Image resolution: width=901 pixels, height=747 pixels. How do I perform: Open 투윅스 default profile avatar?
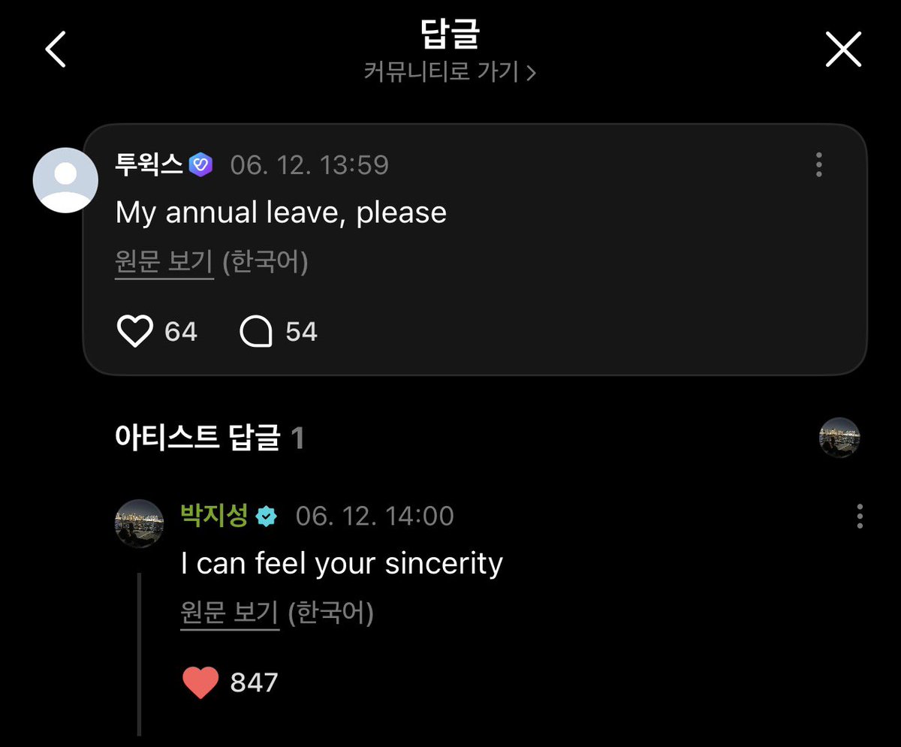point(66,180)
